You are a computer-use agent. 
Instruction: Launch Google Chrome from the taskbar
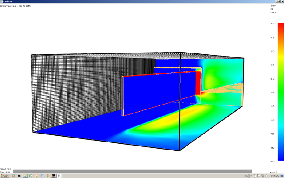click(48, 176)
